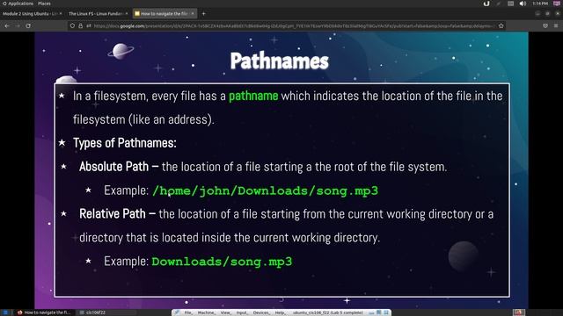
Task: Click the 'Absolute Path' bold term
Action: (113, 167)
